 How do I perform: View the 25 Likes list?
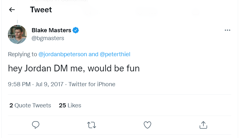click(70, 105)
